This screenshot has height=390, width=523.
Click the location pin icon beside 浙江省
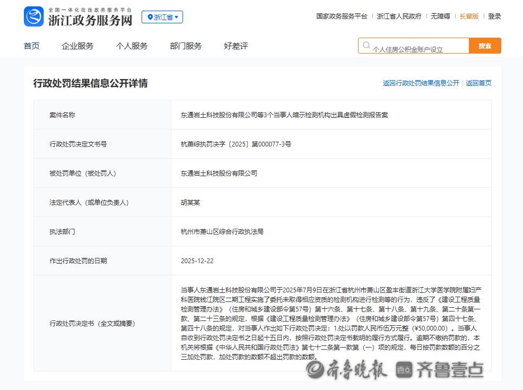coord(150,18)
